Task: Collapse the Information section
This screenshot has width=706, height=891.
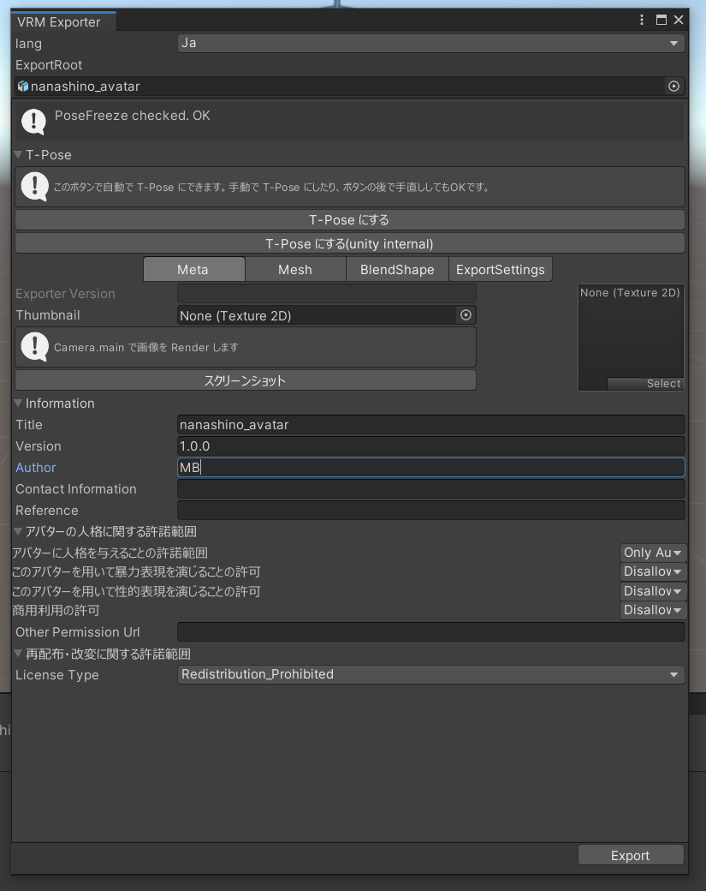Action: point(18,403)
